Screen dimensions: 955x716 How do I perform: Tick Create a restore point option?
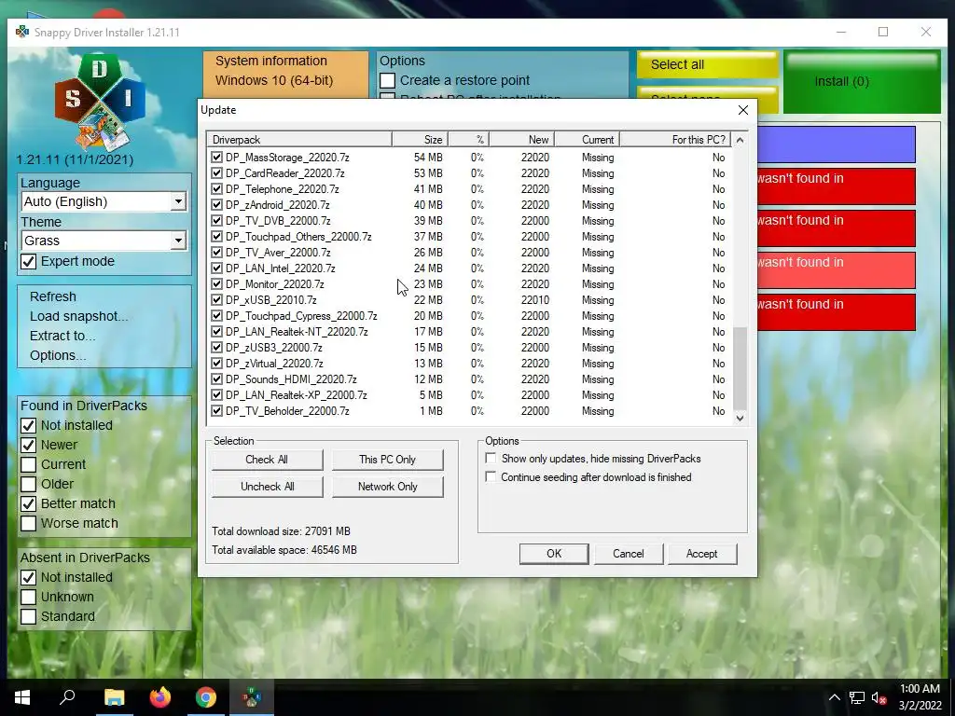click(x=387, y=80)
